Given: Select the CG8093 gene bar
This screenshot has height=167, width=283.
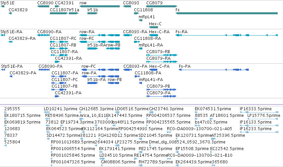Looking at the screenshot, I should (x=127, y=6).
